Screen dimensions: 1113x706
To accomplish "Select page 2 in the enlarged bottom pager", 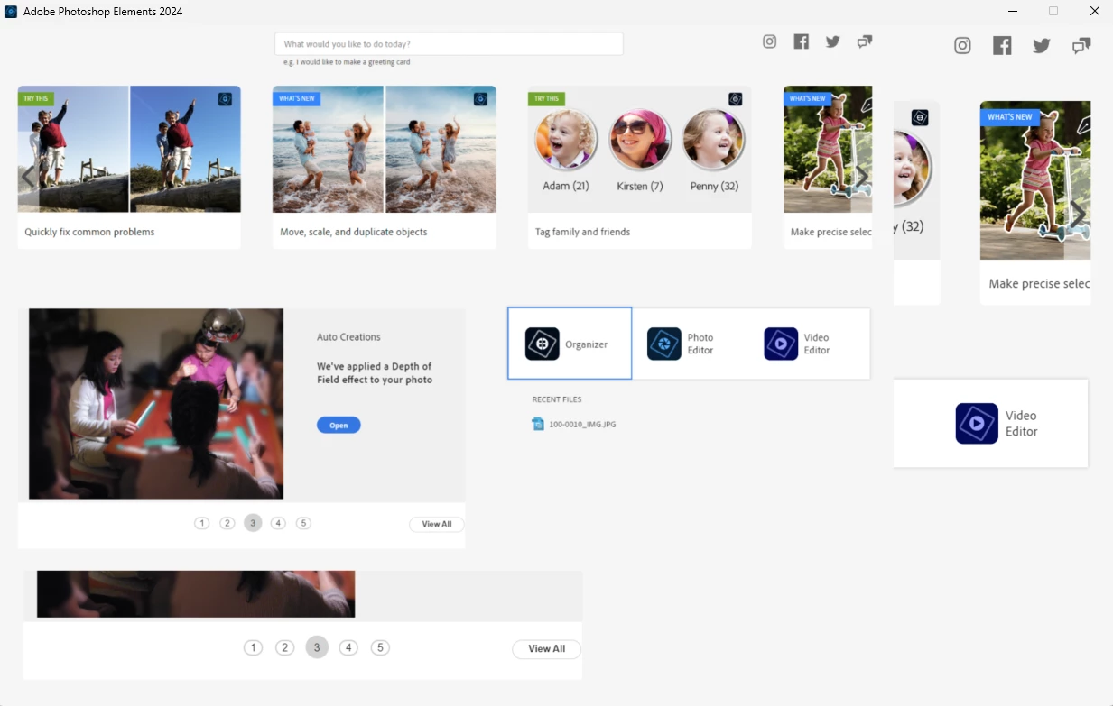I will tap(285, 647).
